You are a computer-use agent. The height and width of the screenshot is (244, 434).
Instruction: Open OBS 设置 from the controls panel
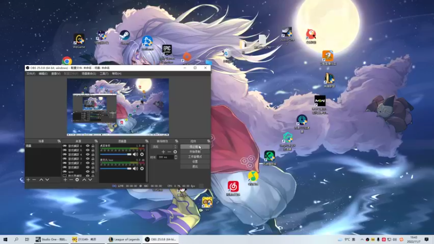[195, 162]
